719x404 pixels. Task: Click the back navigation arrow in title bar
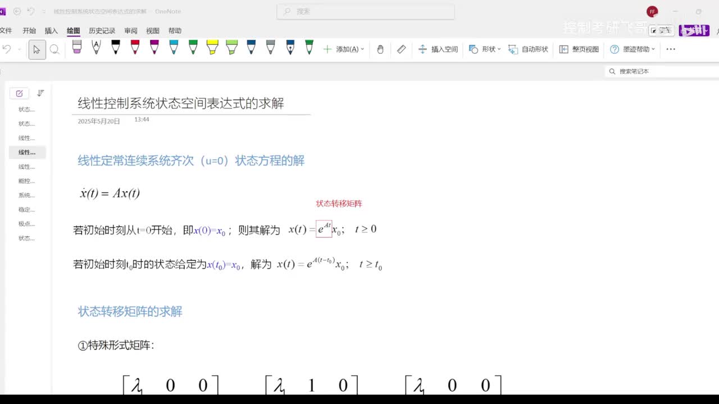click(x=17, y=11)
